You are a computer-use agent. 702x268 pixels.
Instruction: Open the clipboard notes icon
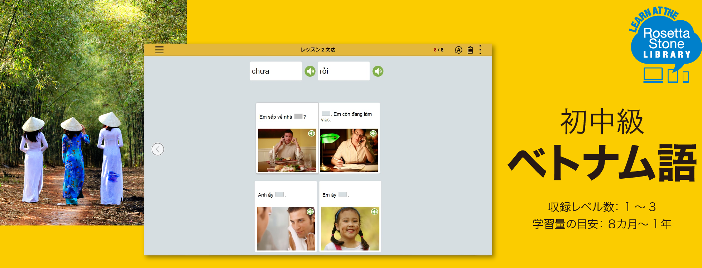tap(470, 50)
